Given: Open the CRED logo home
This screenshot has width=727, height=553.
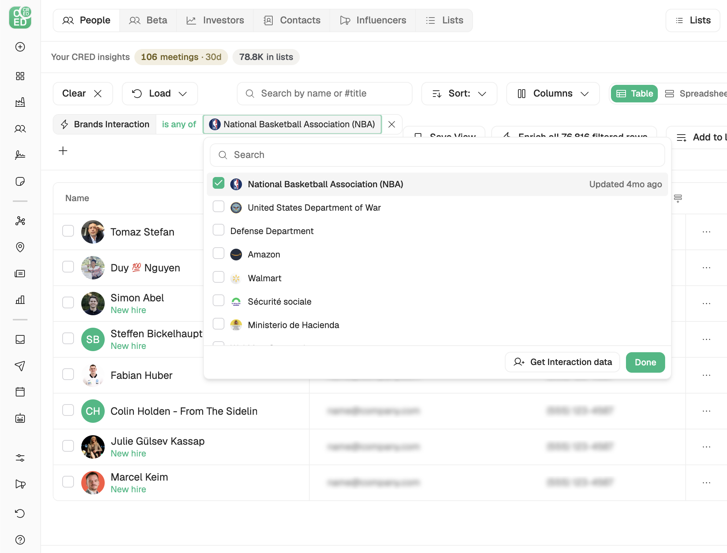Looking at the screenshot, I should [20, 17].
